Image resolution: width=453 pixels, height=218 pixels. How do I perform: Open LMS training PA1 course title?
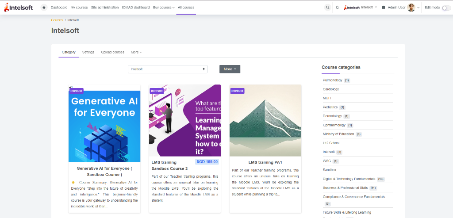coord(265,162)
